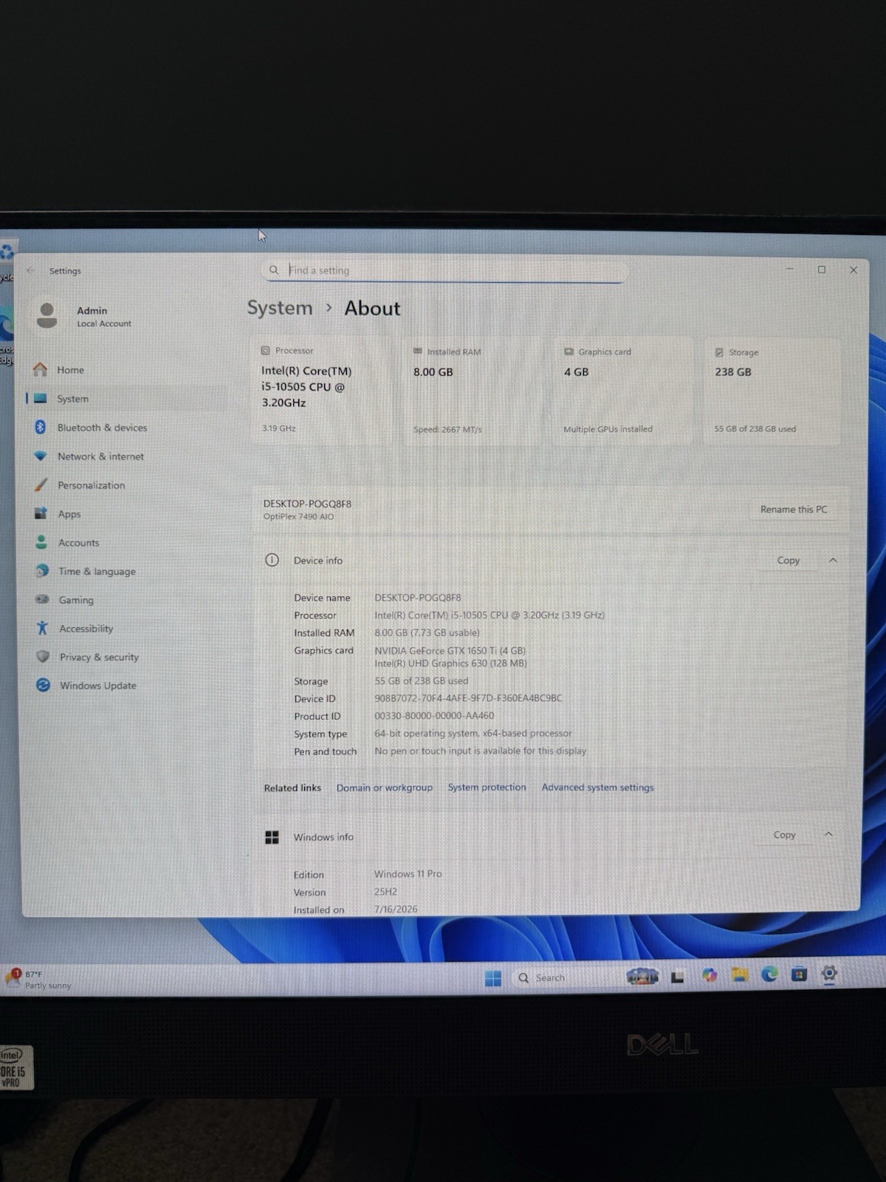
Task: Open Bluetooth & devices settings
Action: click(102, 428)
